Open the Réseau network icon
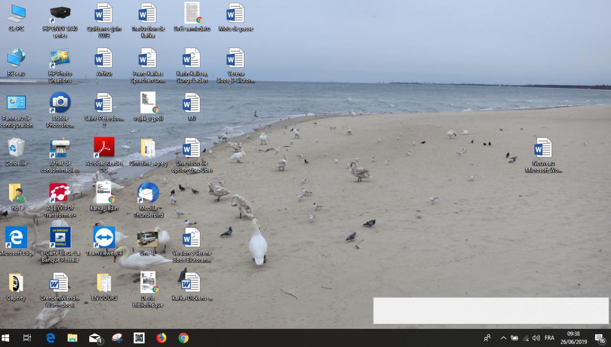The image size is (611, 347). click(x=16, y=63)
